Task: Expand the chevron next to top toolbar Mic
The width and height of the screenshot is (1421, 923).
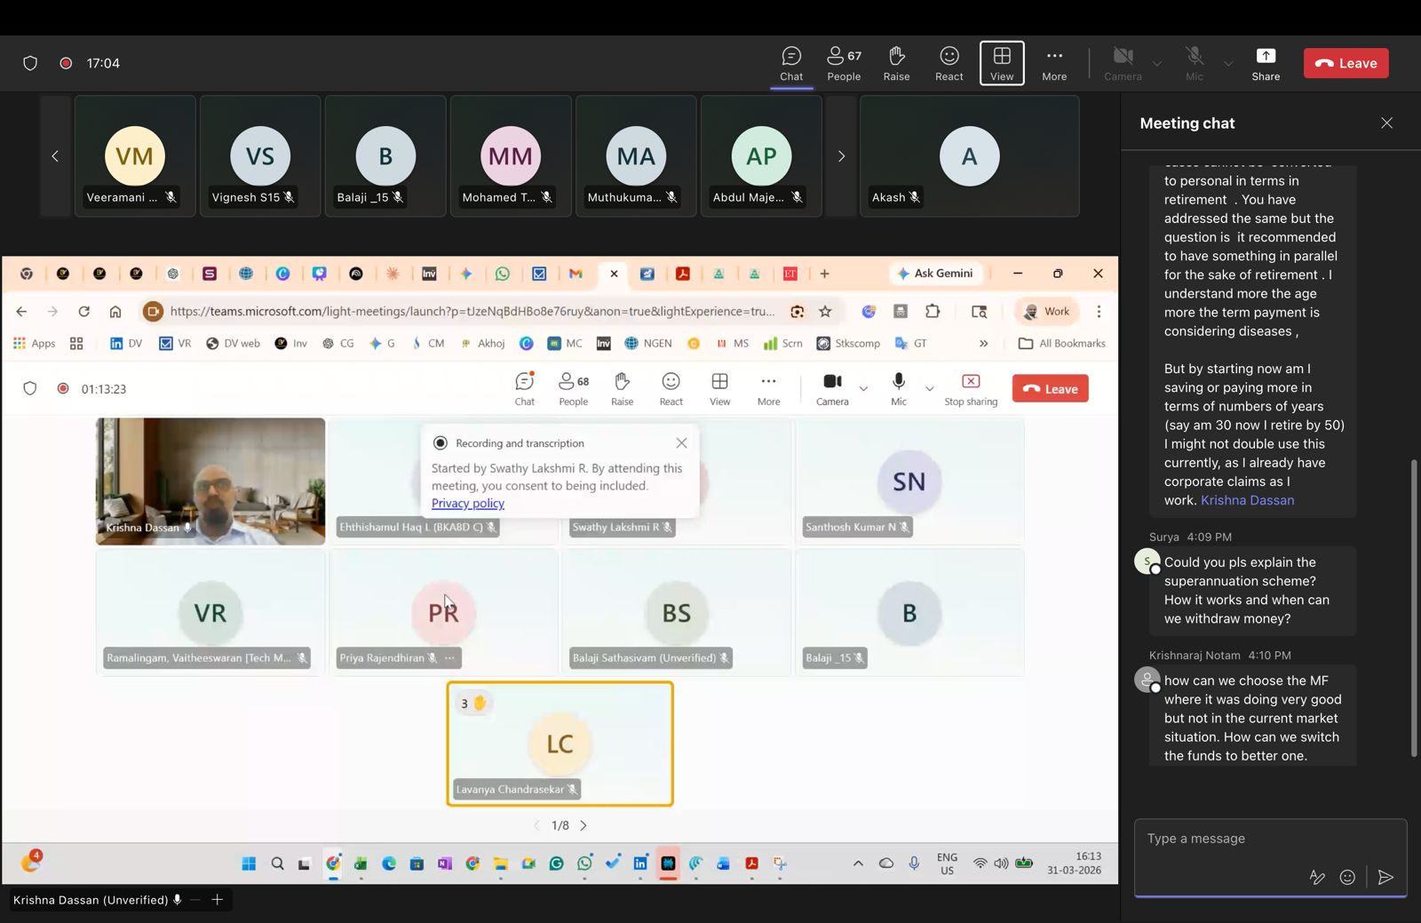Action: pyautogui.click(x=1228, y=64)
